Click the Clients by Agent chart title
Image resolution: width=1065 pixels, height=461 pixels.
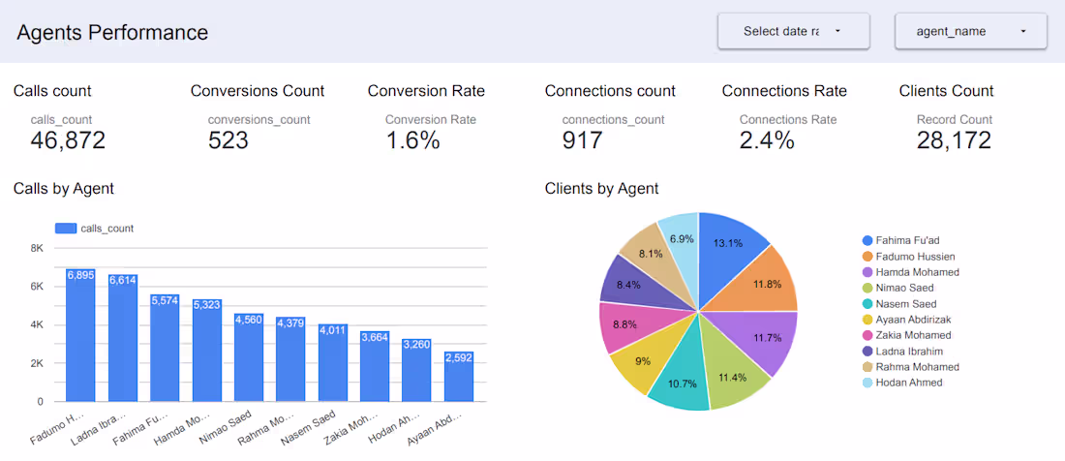602,189
